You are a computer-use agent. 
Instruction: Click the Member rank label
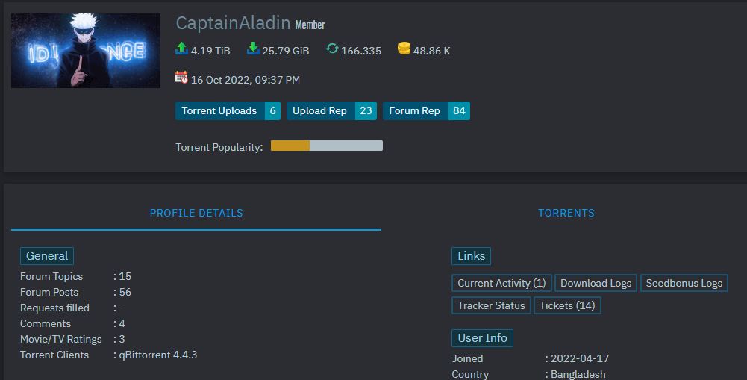click(x=310, y=25)
